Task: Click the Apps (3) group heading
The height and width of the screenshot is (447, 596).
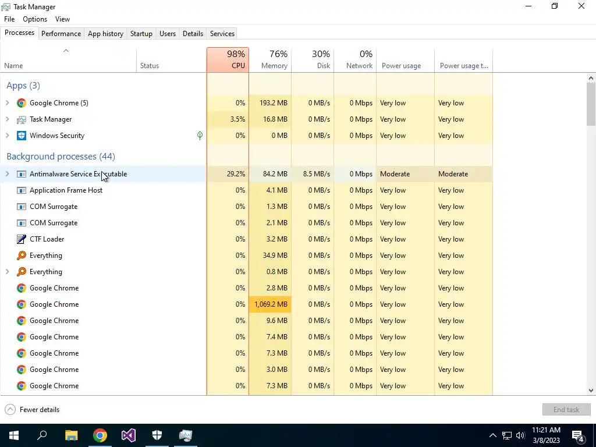Action: [23, 86]
